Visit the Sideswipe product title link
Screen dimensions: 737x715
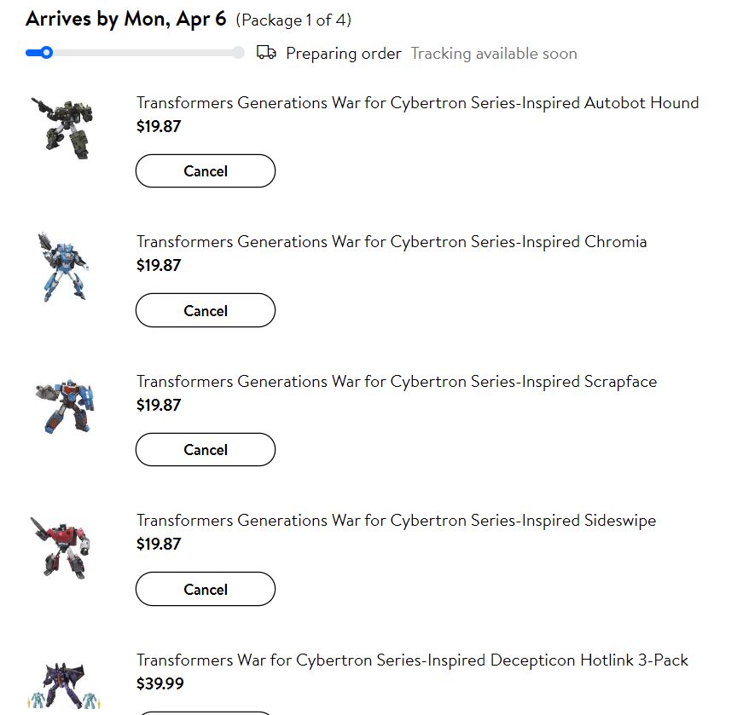tap(396, 521)
